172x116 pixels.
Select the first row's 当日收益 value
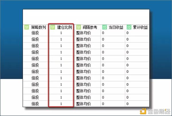coord(103,33)
